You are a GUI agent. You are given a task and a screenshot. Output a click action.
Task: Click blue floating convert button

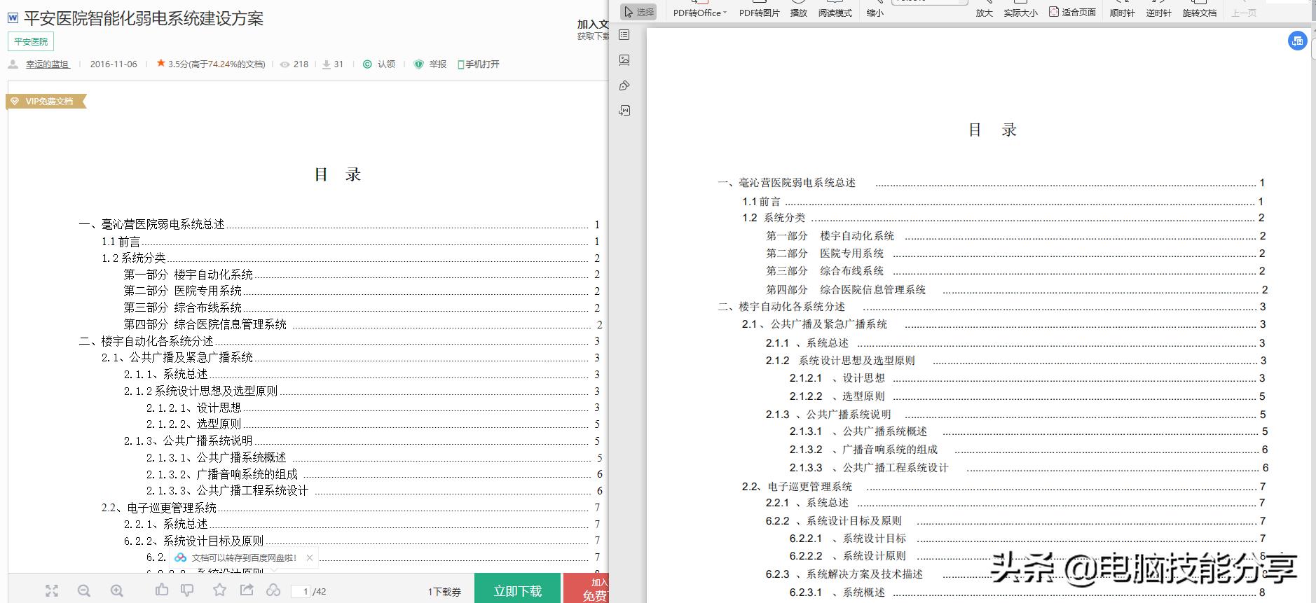1298,41
